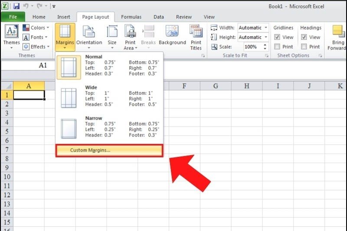Decrease Scale with the down stepper
This screenshot has height=231, width=347.
coord(265,49)
